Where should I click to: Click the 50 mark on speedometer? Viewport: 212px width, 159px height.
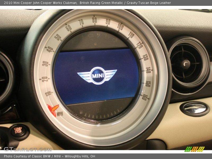[58, 37]
